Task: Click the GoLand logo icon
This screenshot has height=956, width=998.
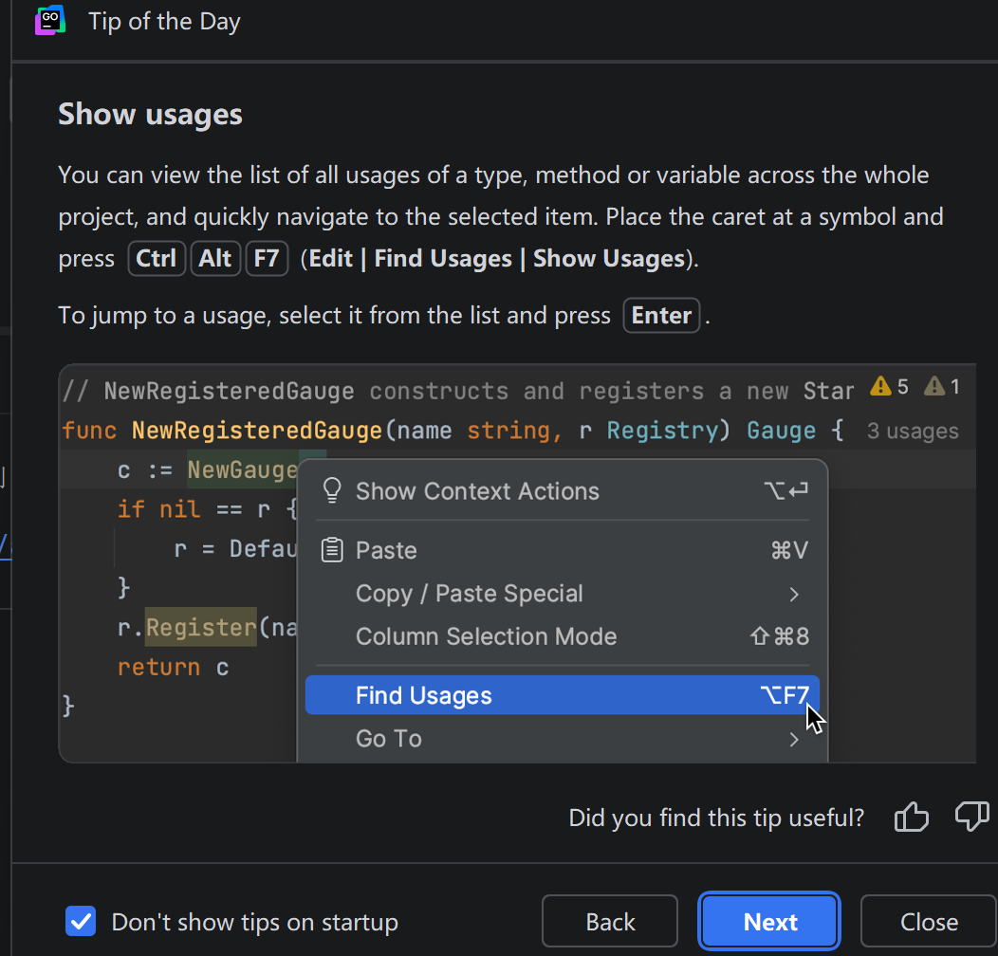Action: [x=49, y=21]
